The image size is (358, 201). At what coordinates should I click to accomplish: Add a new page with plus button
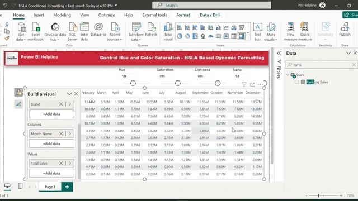pos(67,187)
